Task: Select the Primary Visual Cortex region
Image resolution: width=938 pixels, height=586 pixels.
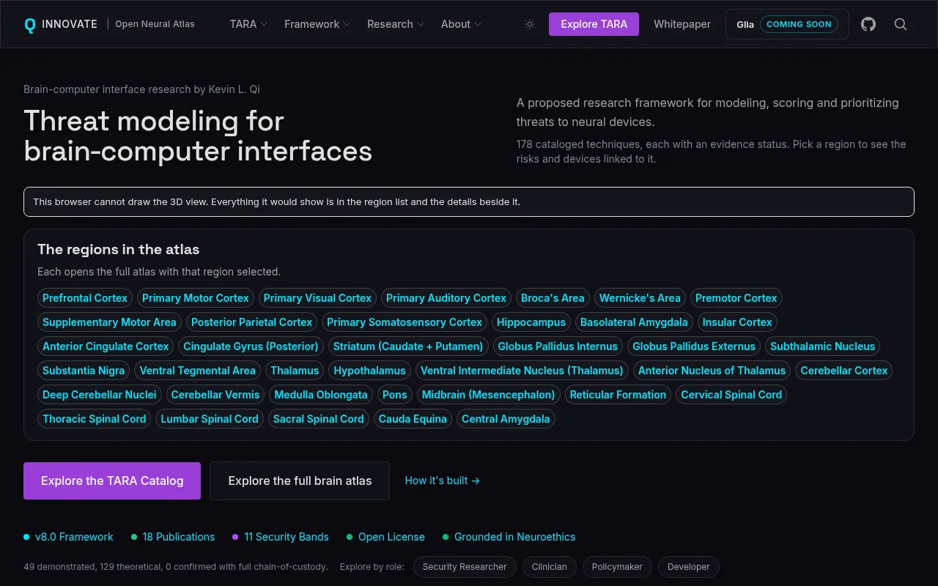Action: (317, 298)
